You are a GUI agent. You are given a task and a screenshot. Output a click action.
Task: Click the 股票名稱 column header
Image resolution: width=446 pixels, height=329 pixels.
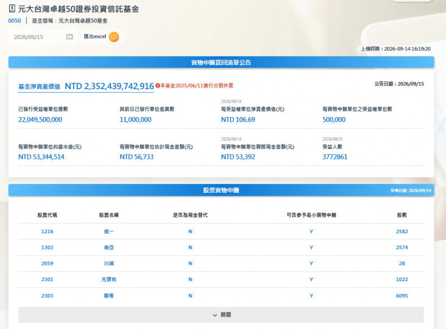click(109, 215)
